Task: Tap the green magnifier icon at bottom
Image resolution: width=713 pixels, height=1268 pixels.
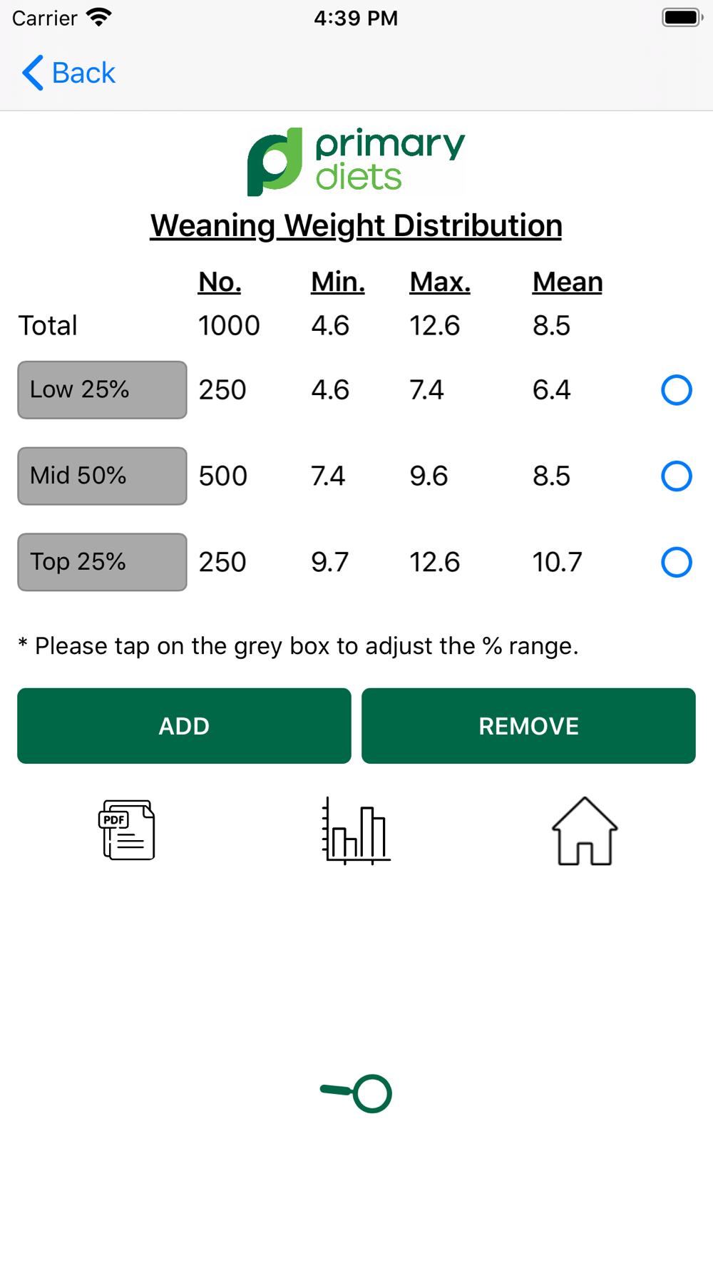Action: click(x=356, y=1093)
